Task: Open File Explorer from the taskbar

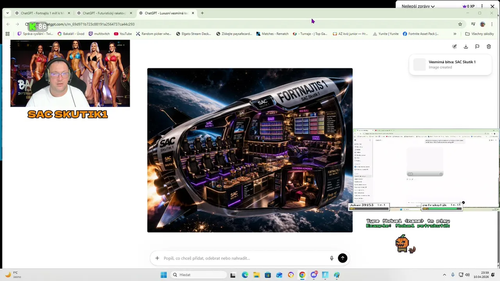Action: [256, 275]
